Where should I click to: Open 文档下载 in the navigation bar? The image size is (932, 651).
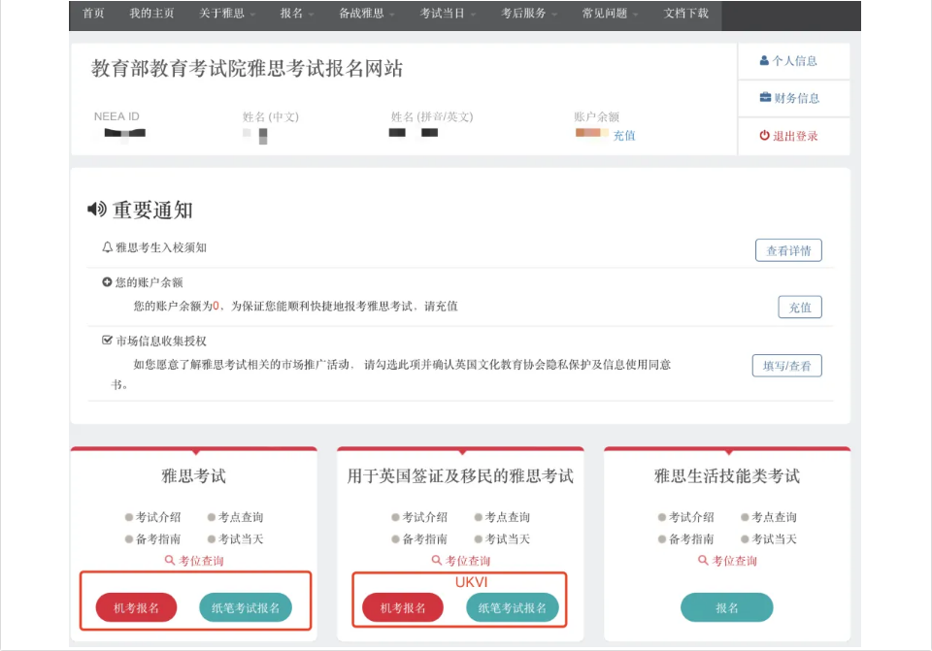tap(686, 13)
